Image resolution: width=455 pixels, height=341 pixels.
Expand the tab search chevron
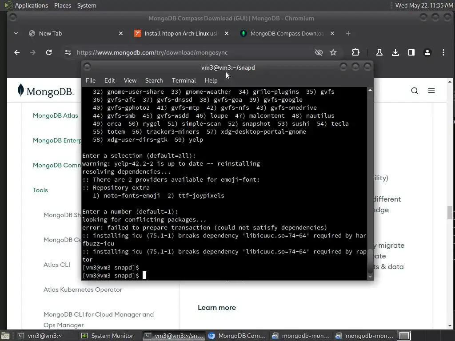click(x=16, y=33)
